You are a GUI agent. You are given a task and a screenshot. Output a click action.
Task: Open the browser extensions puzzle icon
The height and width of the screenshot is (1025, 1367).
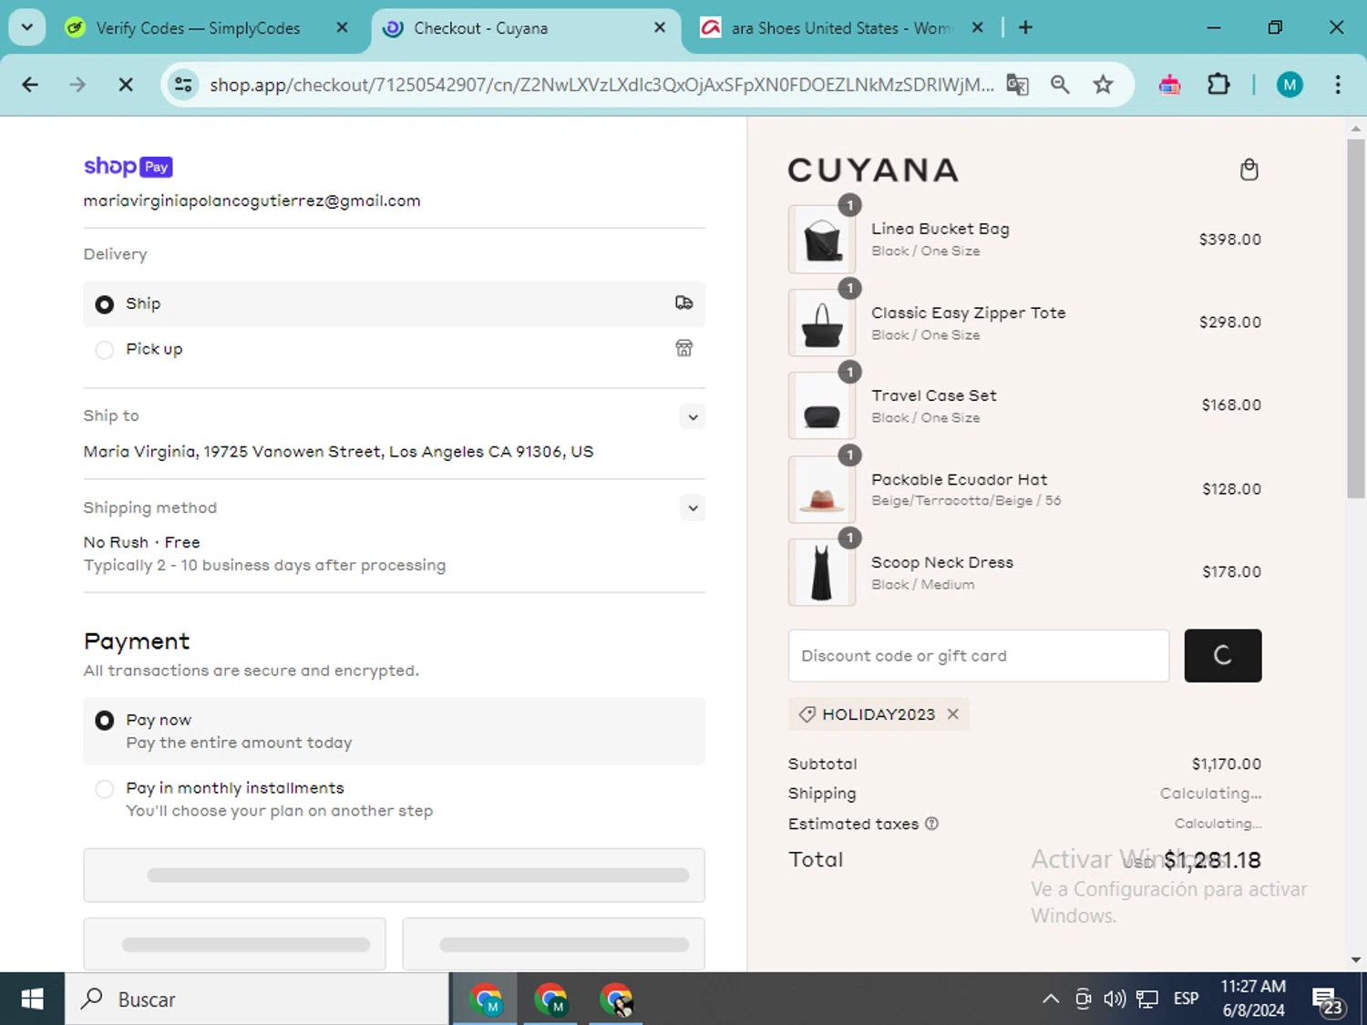pyautogui.click(x=1218, y=85)
